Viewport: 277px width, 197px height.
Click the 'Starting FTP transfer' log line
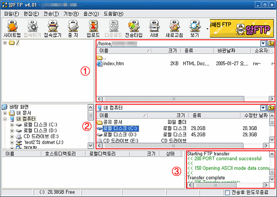208,154
